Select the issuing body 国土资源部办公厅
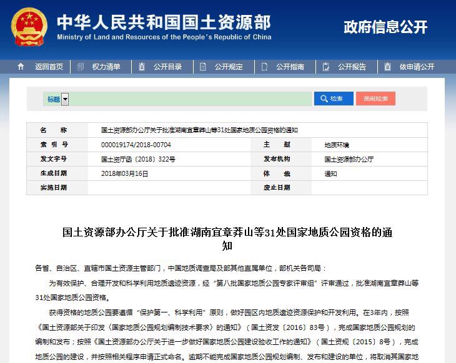456x363 pixels. (x=349, y=159)
